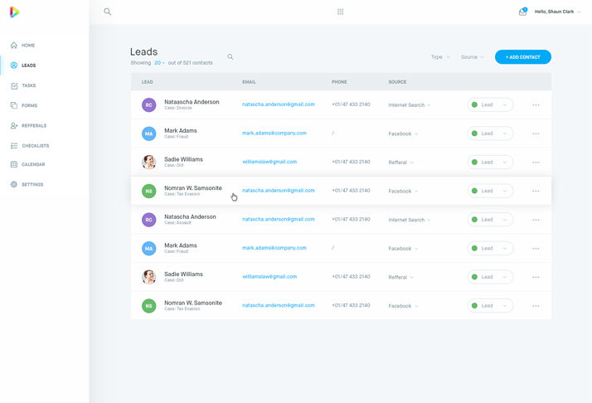Click williamslaw@gmail.com email in third row

pyautogui.click(x=269, y=162)
